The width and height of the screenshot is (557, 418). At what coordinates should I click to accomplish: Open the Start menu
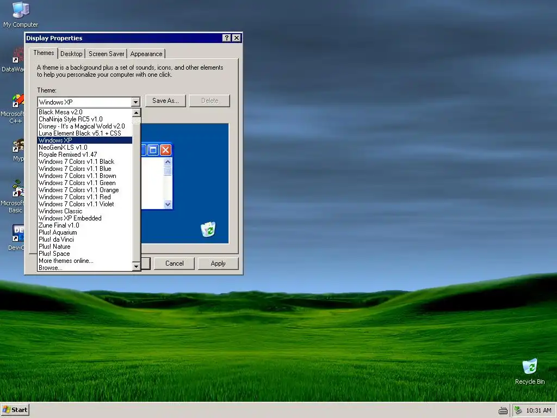tap(15, 410)
